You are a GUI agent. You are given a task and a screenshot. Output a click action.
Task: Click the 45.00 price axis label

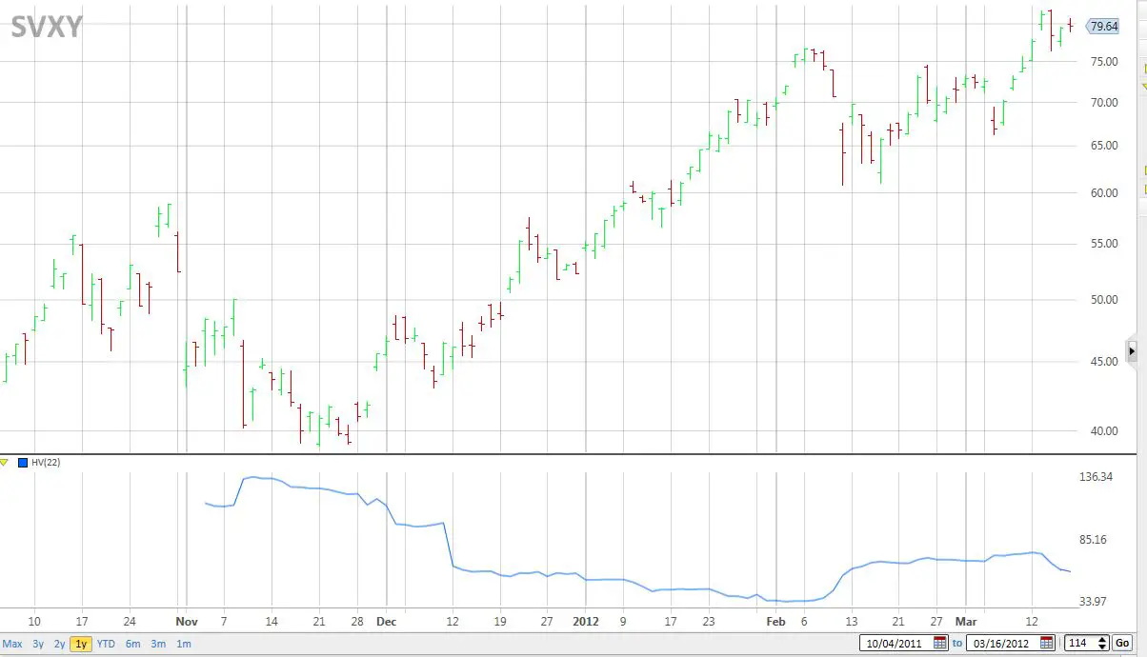1105,362
